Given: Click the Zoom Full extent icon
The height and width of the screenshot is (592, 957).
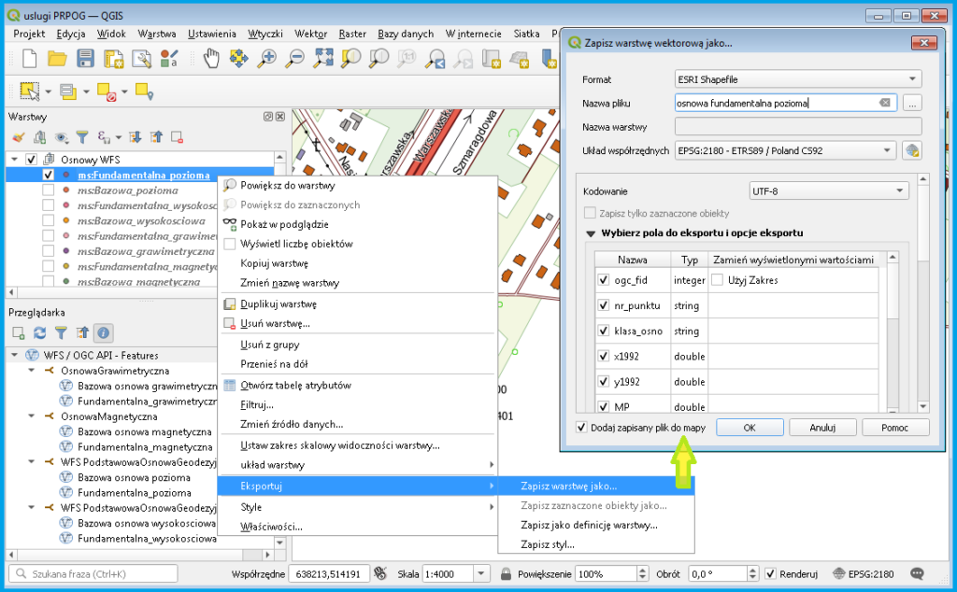Looking at the screenshot, I should pyautogui.click(x=323, y=58).
